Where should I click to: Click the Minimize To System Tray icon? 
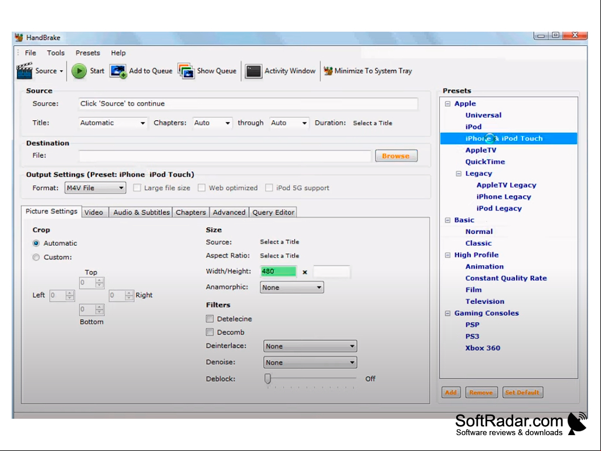pos(328,71)
